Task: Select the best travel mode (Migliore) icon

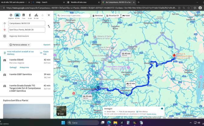Action: pos(11,15)
